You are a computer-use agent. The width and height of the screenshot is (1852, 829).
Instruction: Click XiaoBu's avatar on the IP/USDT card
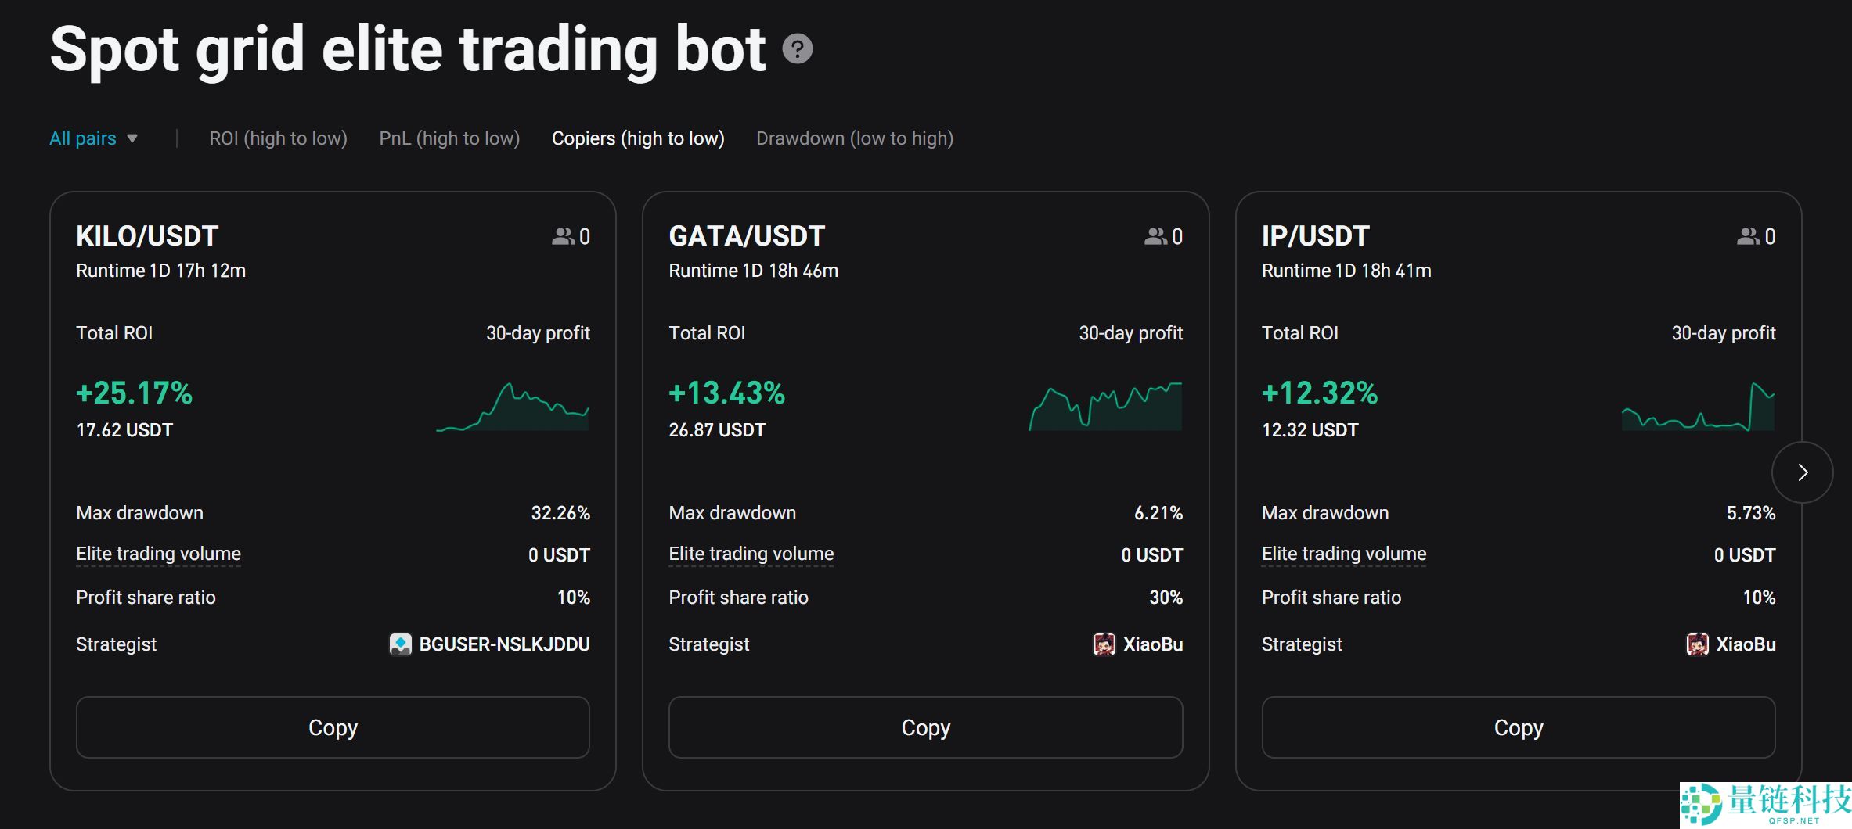[x=1698, y=644]
